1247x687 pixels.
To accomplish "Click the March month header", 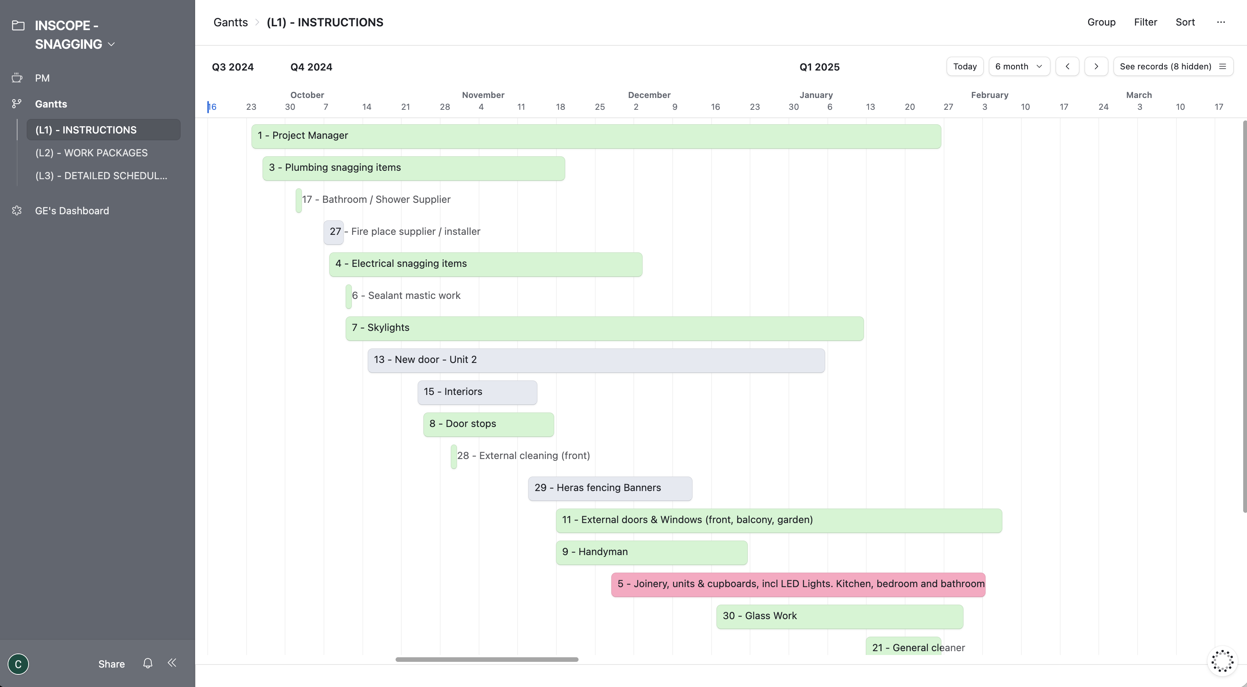I will coord(1139,95).
